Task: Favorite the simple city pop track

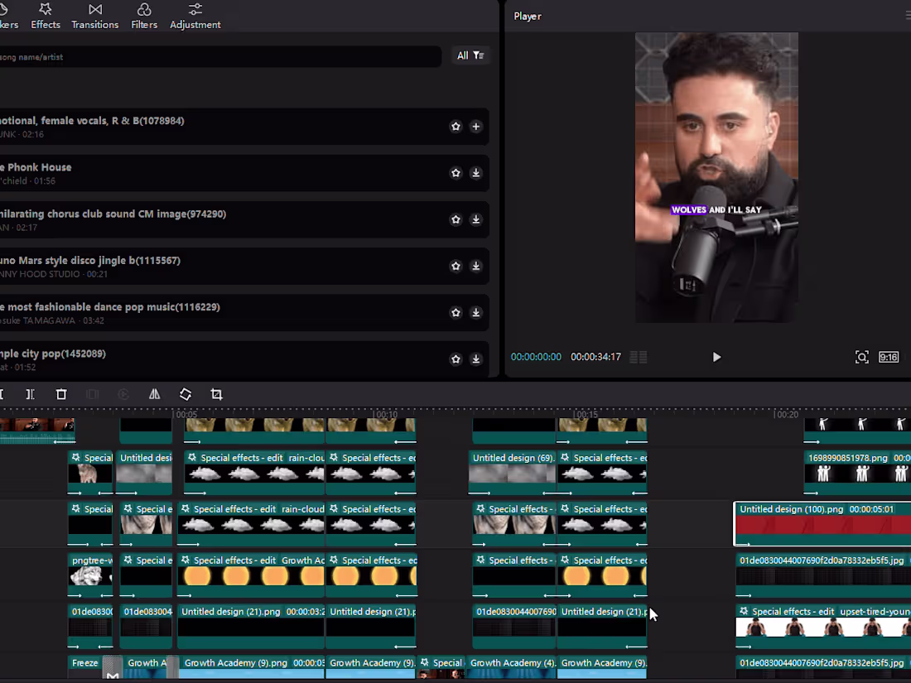Action: click(x=455, y=359)
